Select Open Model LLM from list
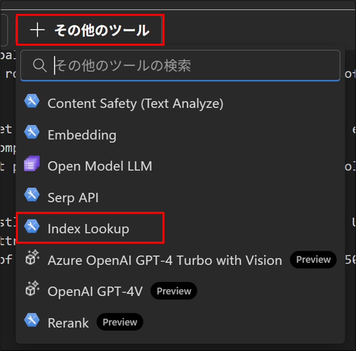Image resolution: width=356 pixels, height=351 pixels. point(180,166)
